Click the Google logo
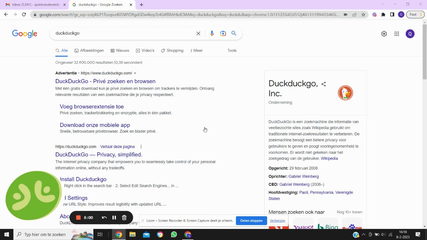Image resolution: width=427 pixels, height=240 pixels. pos(25,34)
